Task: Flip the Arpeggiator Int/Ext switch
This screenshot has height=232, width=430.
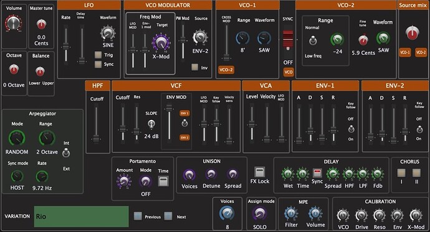Action: point(66,153)
